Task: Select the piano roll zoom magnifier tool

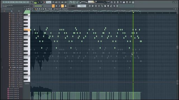Action: [49, 9]
